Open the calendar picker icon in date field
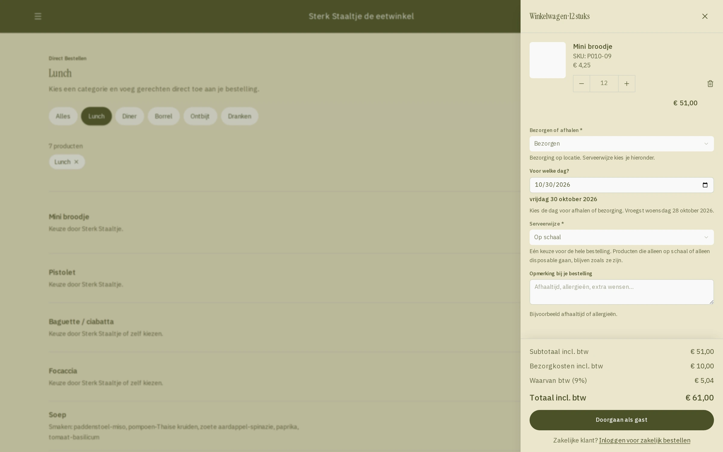 pyautogui.click(x=705, y=185)
